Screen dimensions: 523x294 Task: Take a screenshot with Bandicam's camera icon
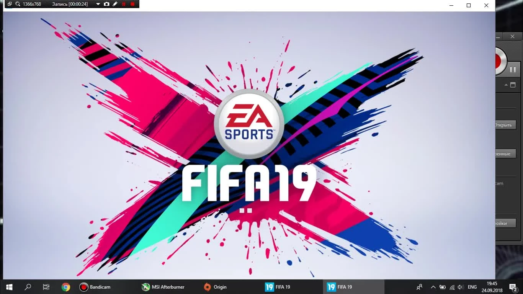point(106,4)
